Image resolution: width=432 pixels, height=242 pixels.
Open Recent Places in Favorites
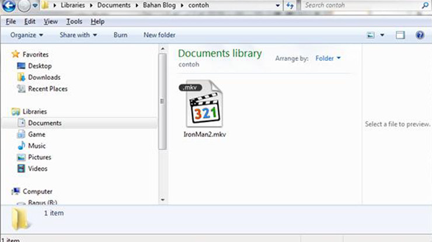click(x=48, y=89)
